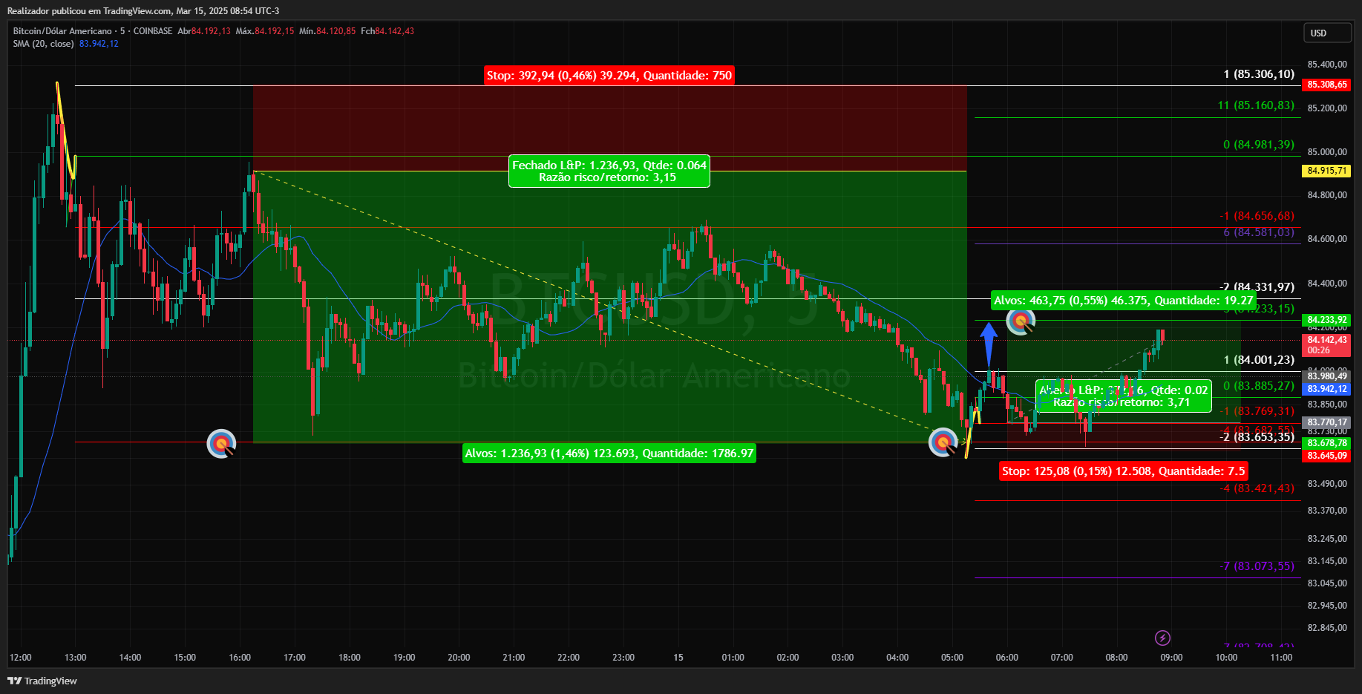Select the Bitcoin/Dólar Americano symbol title

click(x=62, y=31)
